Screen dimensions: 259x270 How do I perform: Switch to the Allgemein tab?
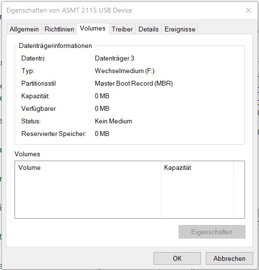point(24,29)
